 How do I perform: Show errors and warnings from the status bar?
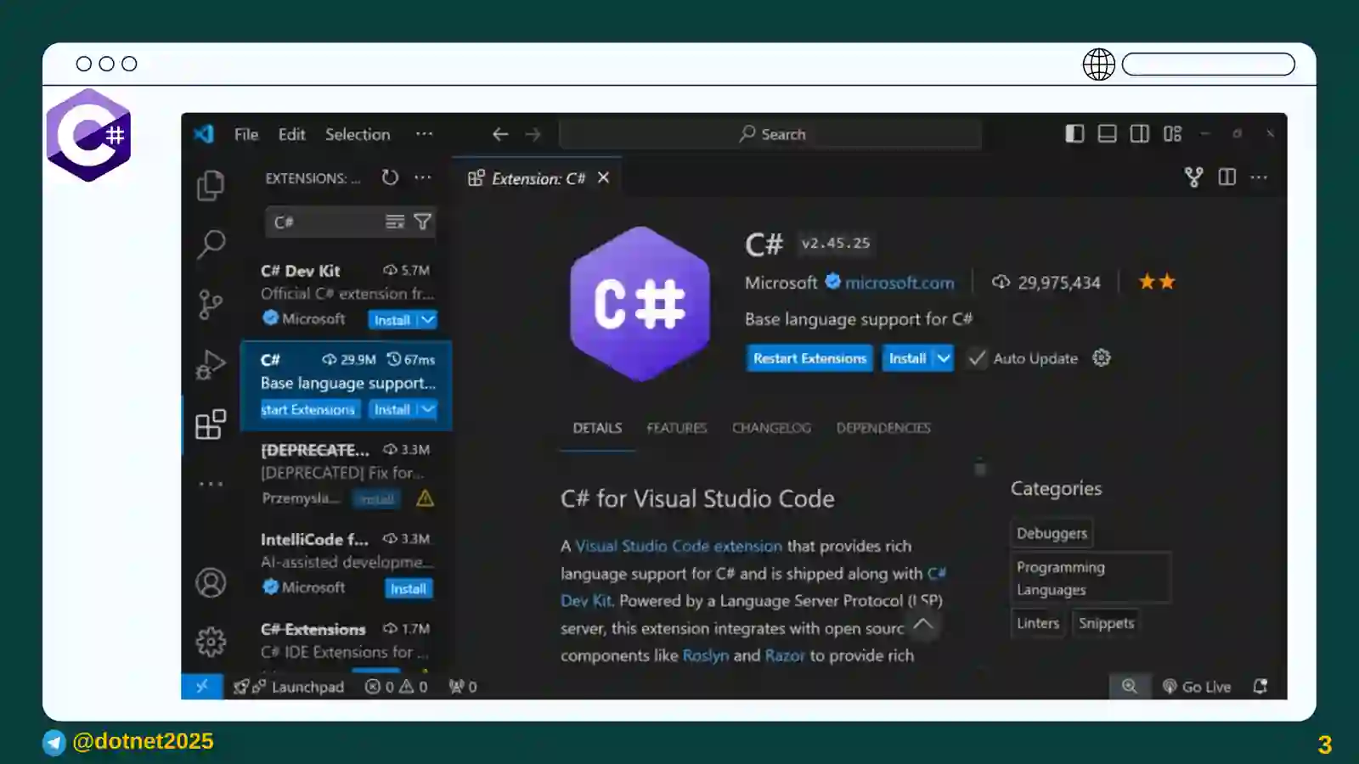(396, 686)
